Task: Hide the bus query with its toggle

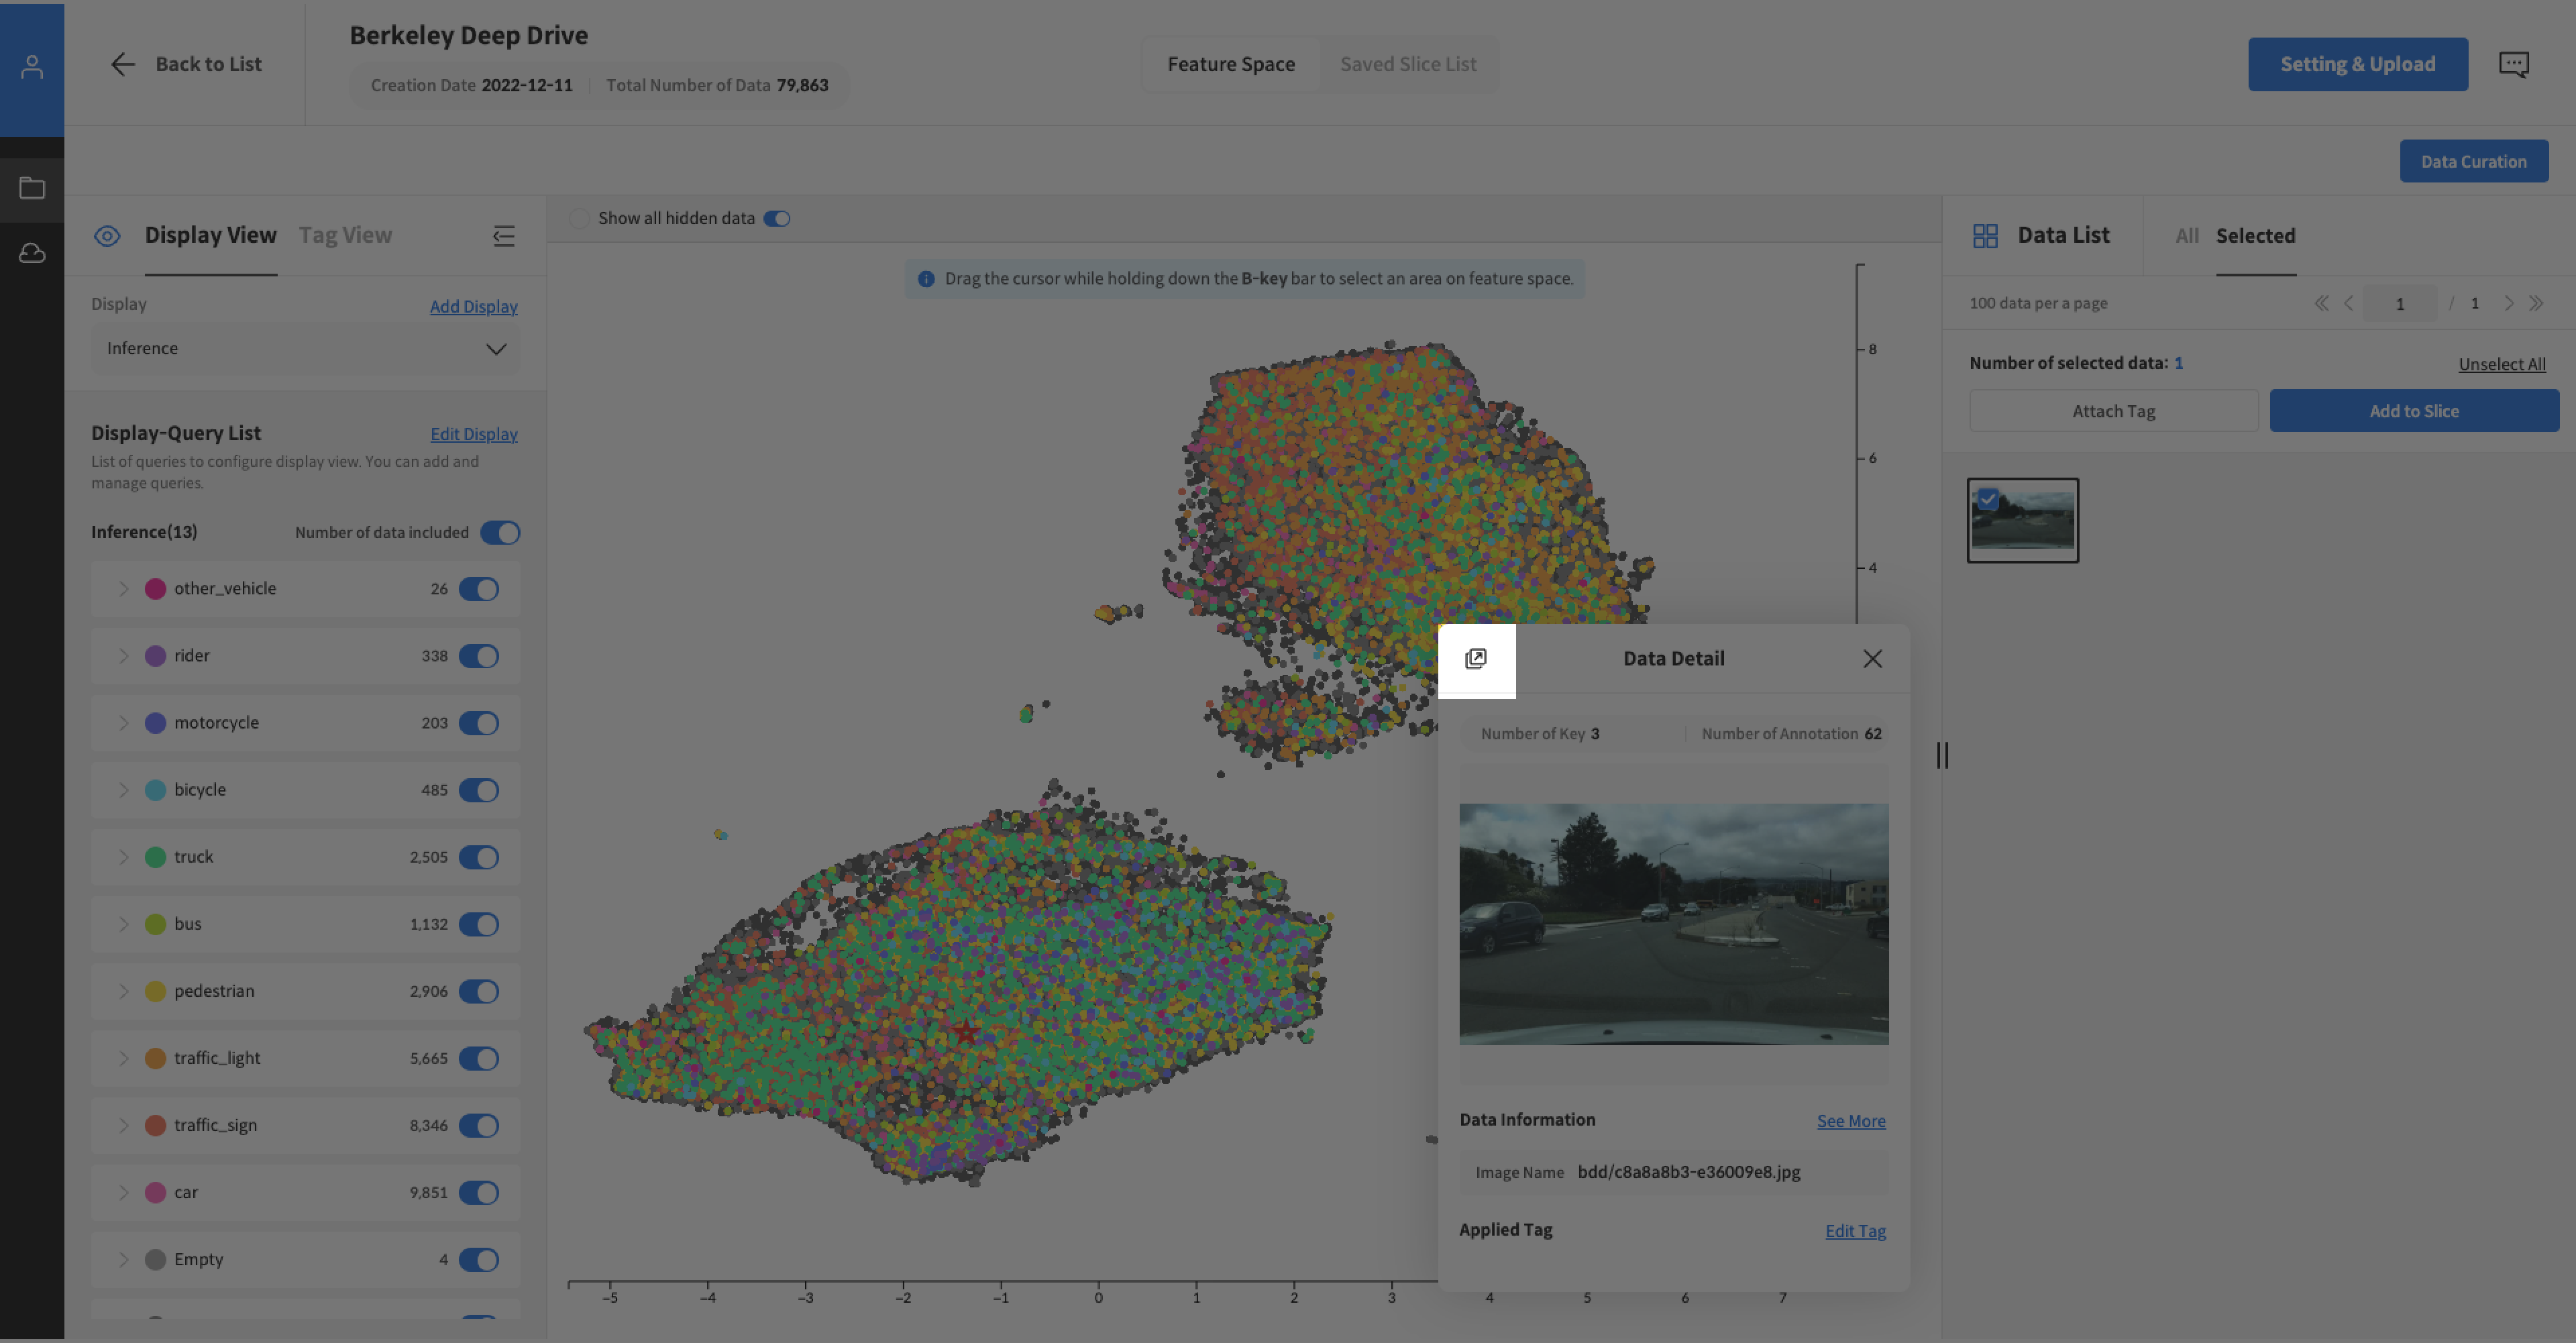Action: (x=479, y=924)
